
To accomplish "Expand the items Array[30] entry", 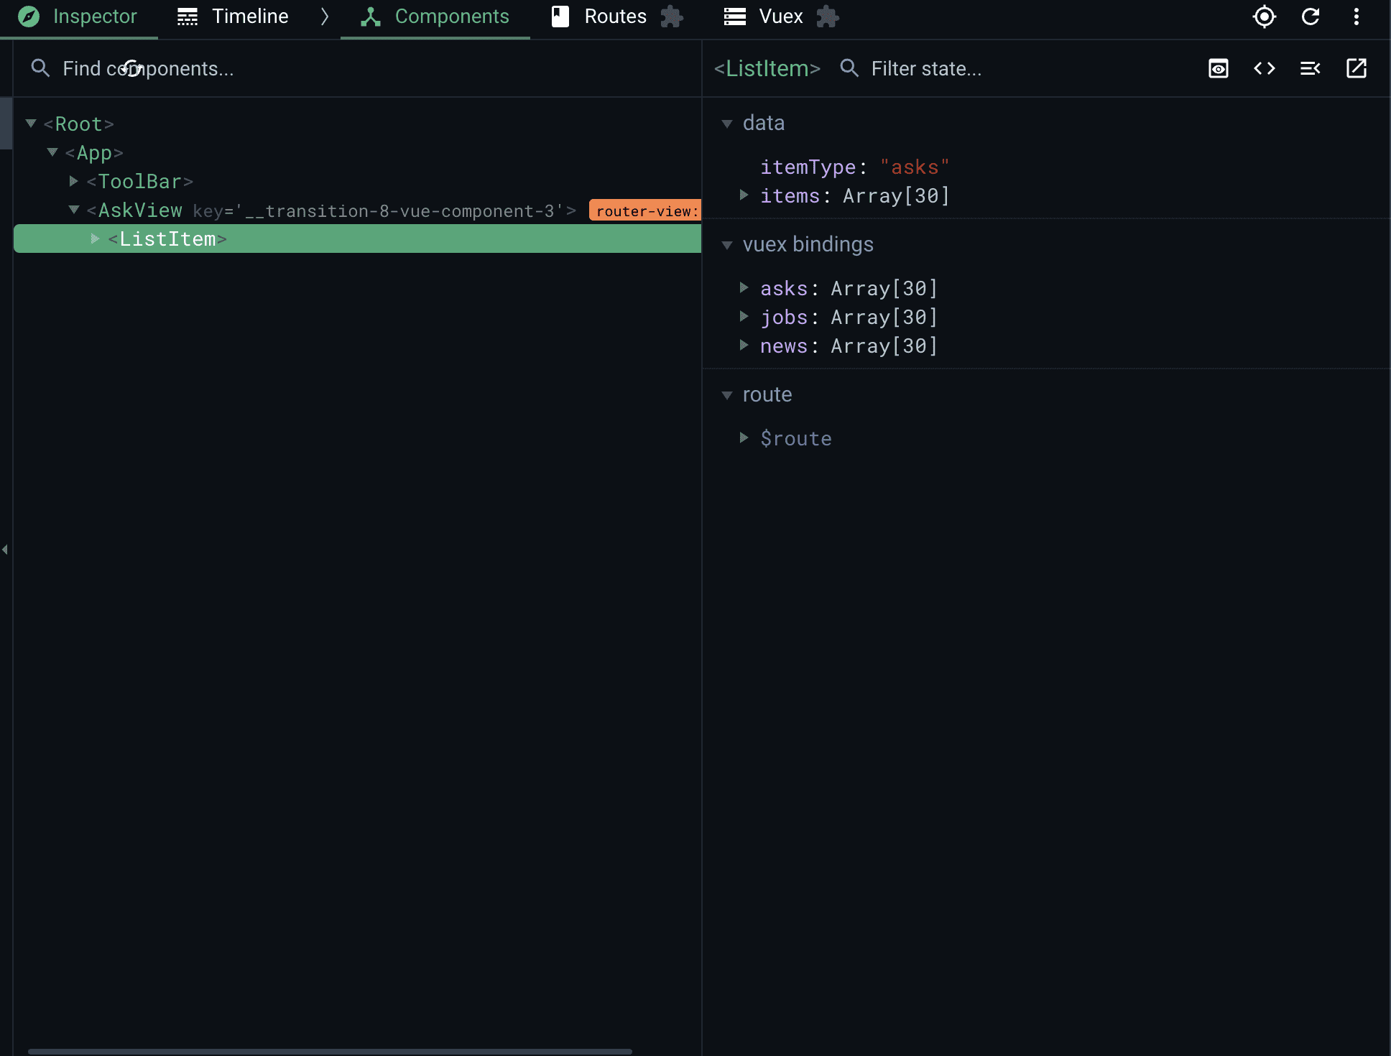I will (x=744, y=195).
